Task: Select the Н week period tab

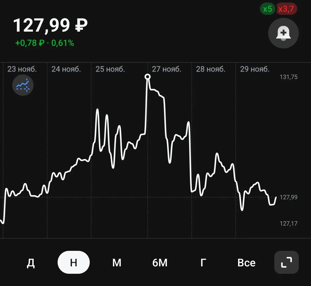Action: (74, 262)
